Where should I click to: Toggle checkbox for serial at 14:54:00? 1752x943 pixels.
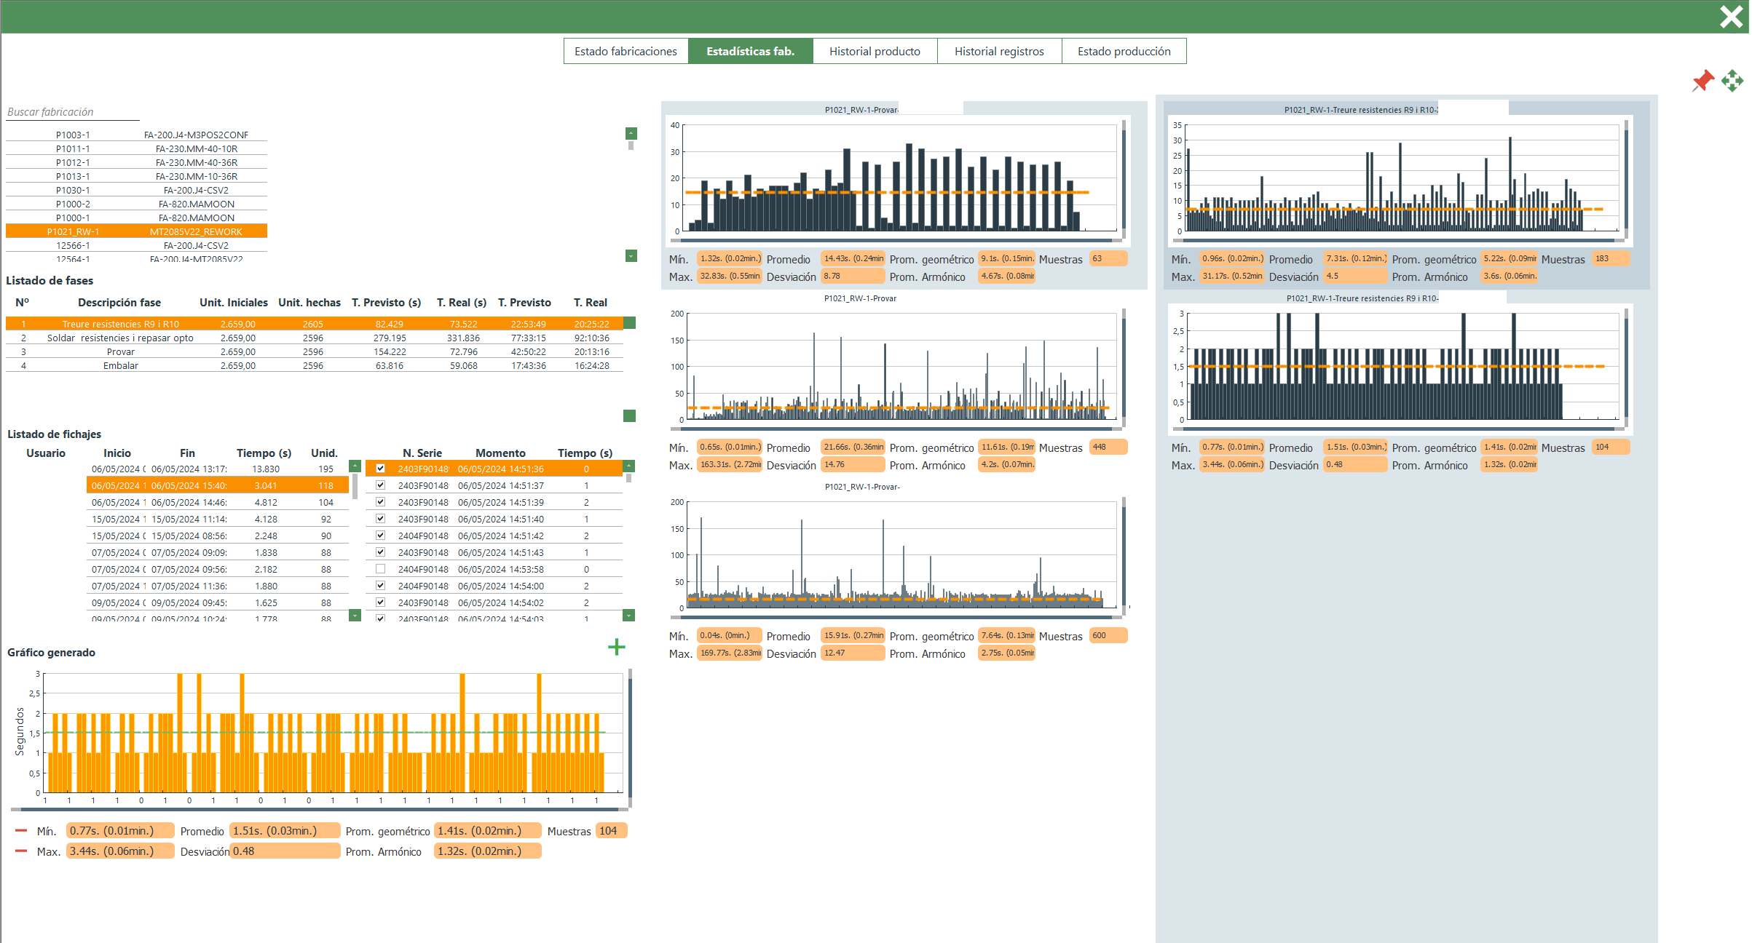(x=380, y=586)
